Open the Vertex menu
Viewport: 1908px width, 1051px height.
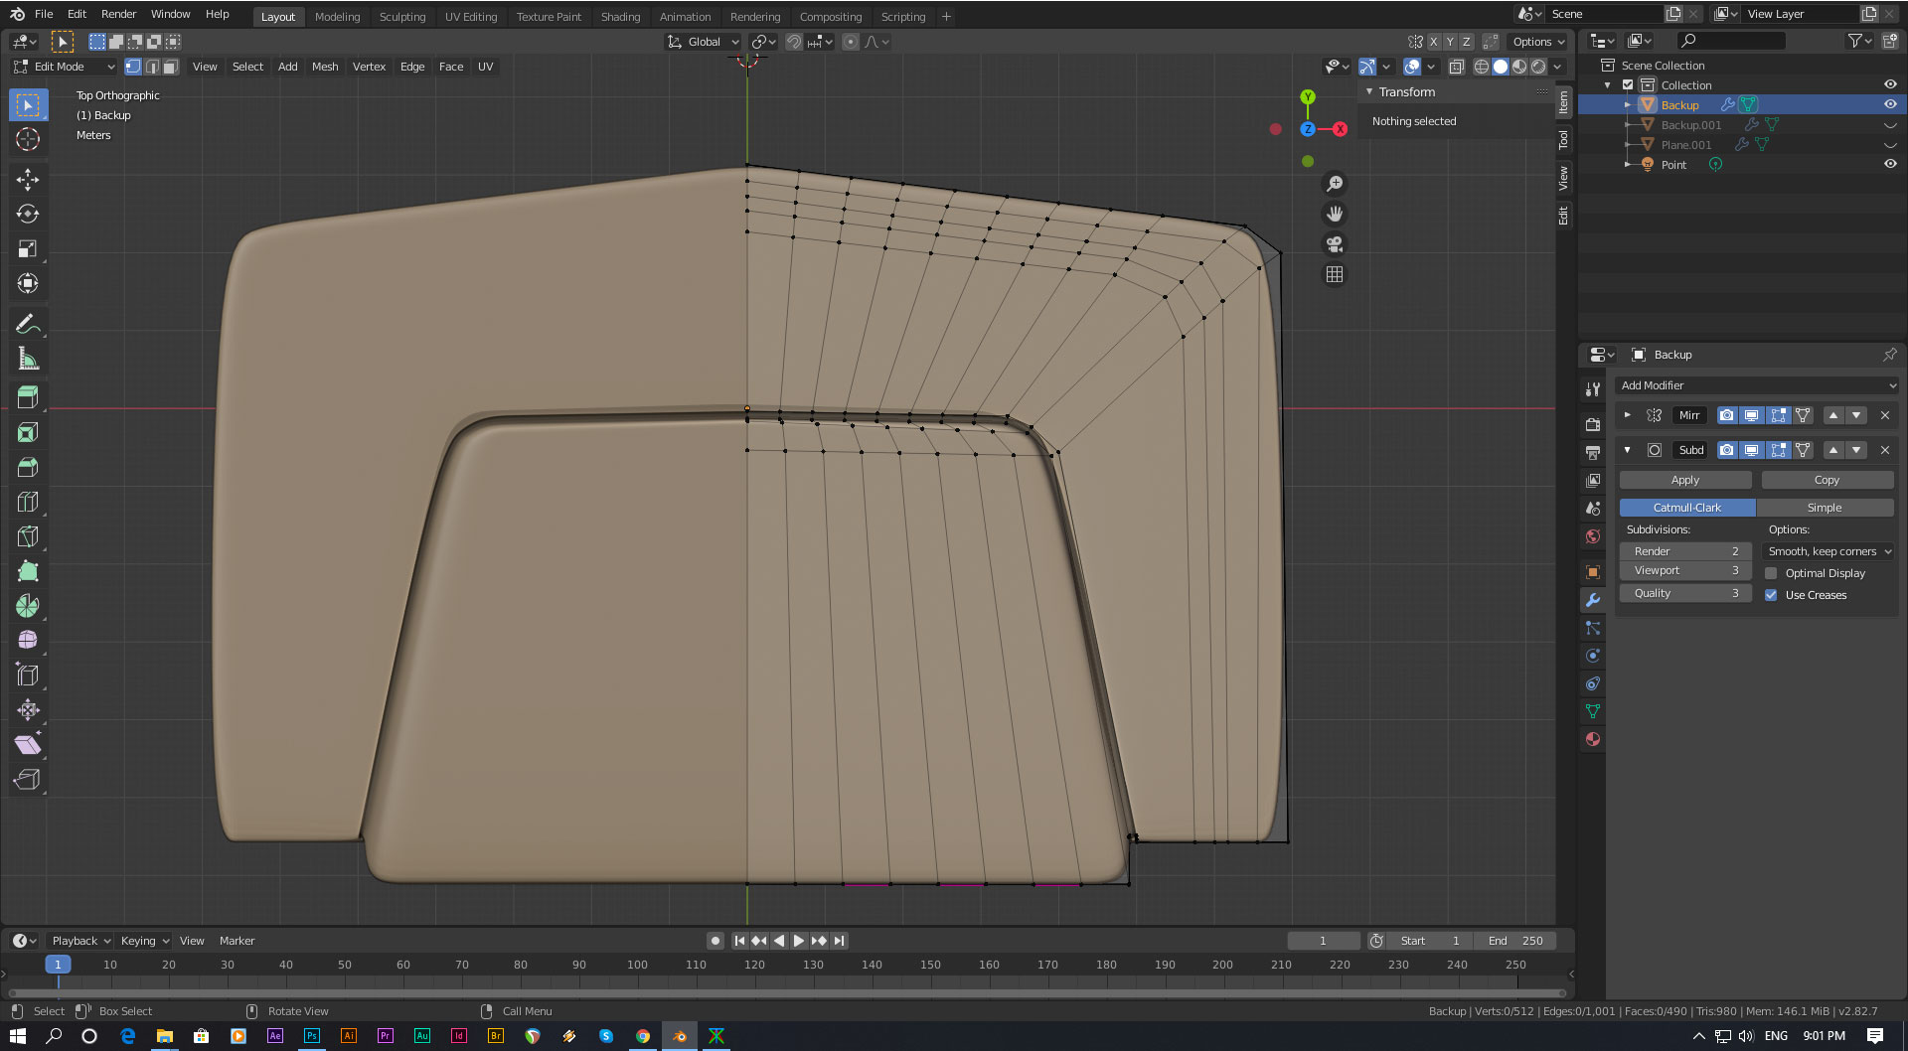[369, 67]
